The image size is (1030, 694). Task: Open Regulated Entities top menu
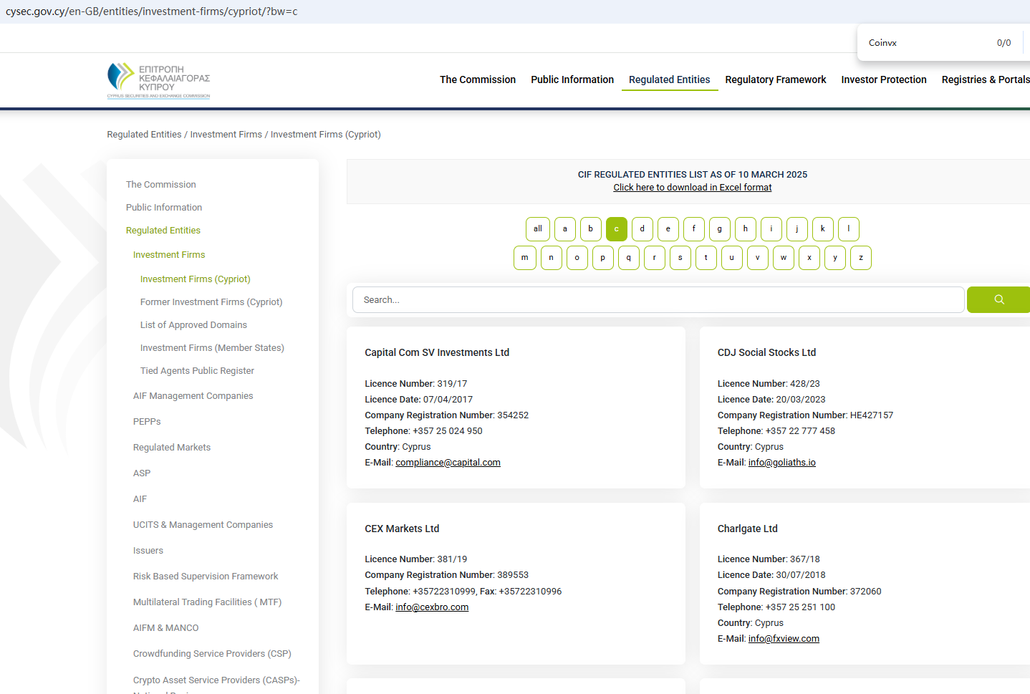point(670,79)
